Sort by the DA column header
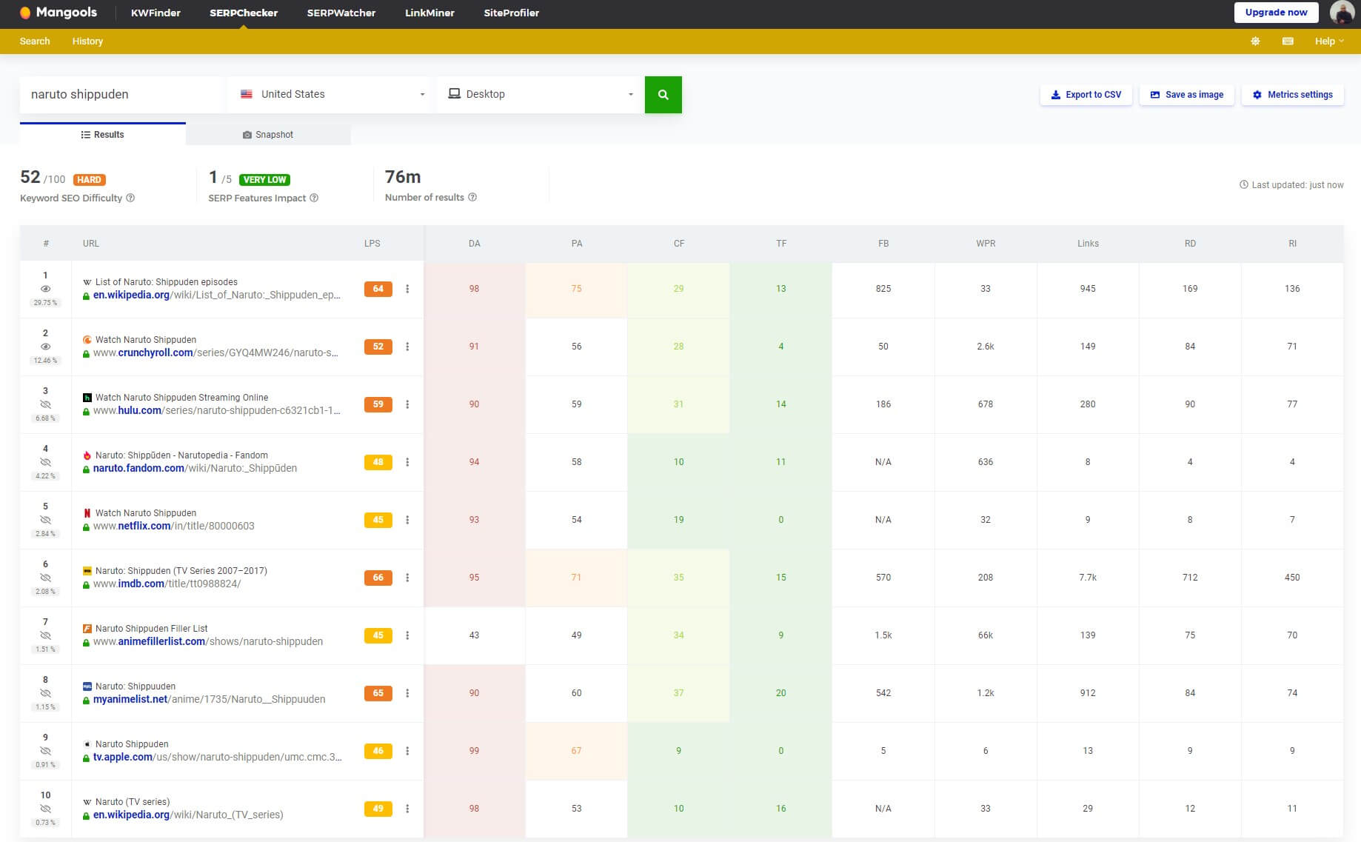 tap(475, 244)
